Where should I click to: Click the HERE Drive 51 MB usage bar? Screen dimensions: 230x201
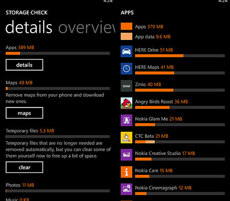tap(180, 56)
